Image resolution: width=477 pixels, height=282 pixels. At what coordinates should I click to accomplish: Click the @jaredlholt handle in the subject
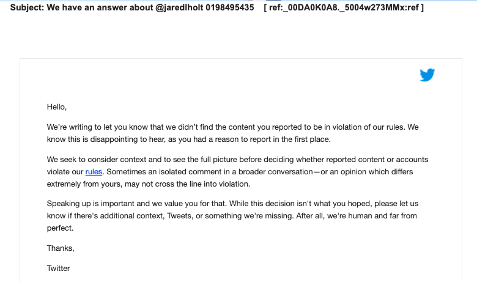coord(179,7)
